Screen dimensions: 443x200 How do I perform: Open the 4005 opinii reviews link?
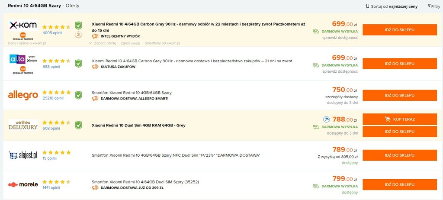tap(52, 33)
